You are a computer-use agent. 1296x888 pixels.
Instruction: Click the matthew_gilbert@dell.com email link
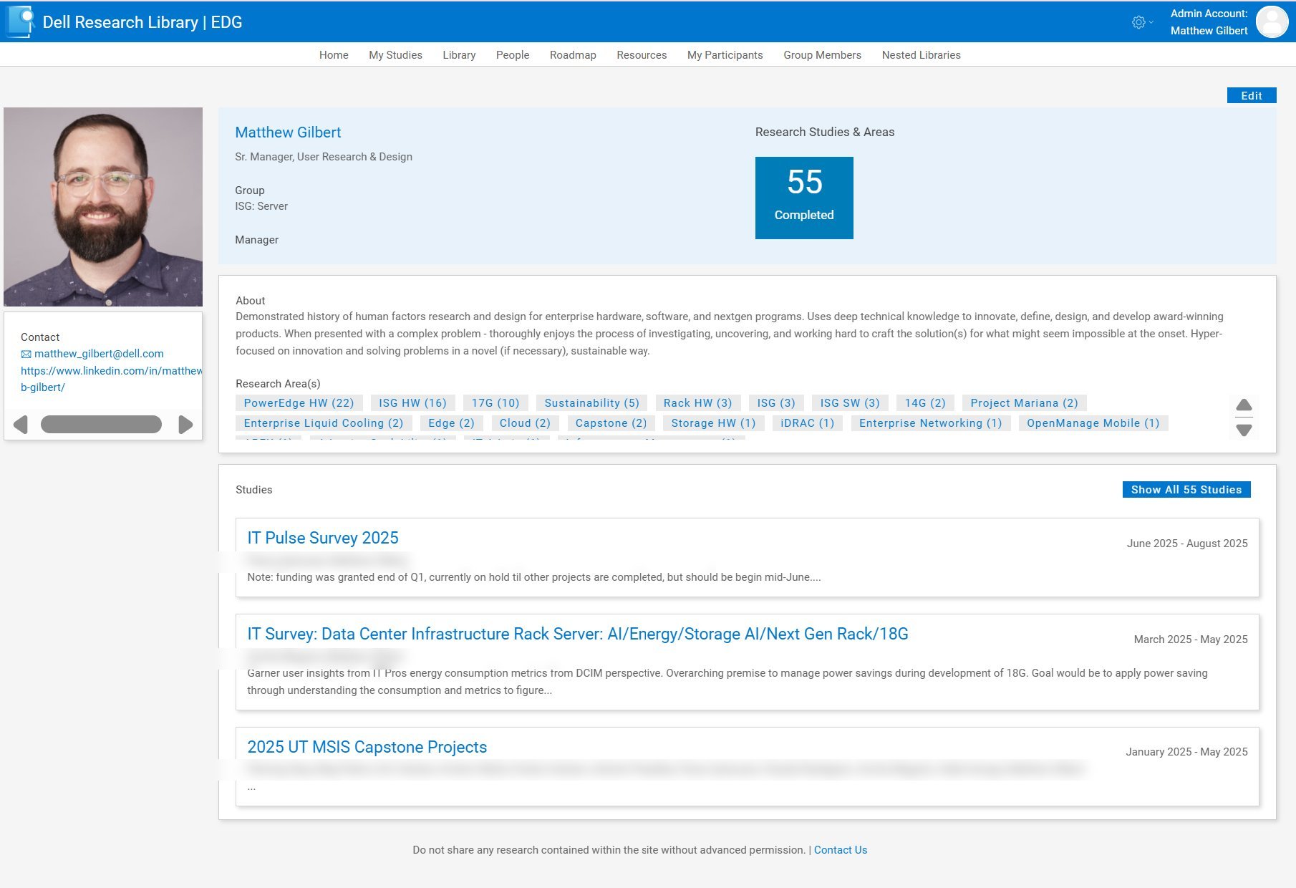click(x=99, y=354)
